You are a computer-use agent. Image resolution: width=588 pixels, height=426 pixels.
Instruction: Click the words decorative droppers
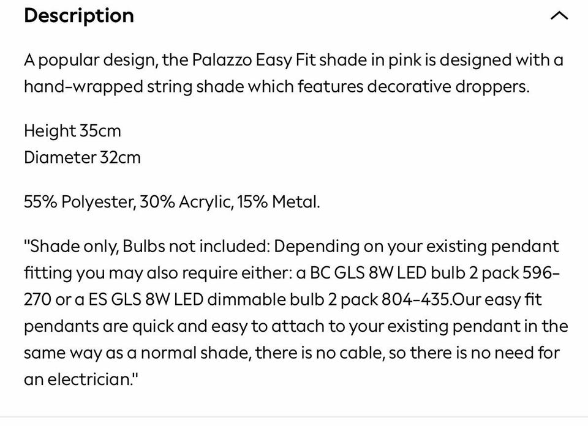tap(447, 86)
